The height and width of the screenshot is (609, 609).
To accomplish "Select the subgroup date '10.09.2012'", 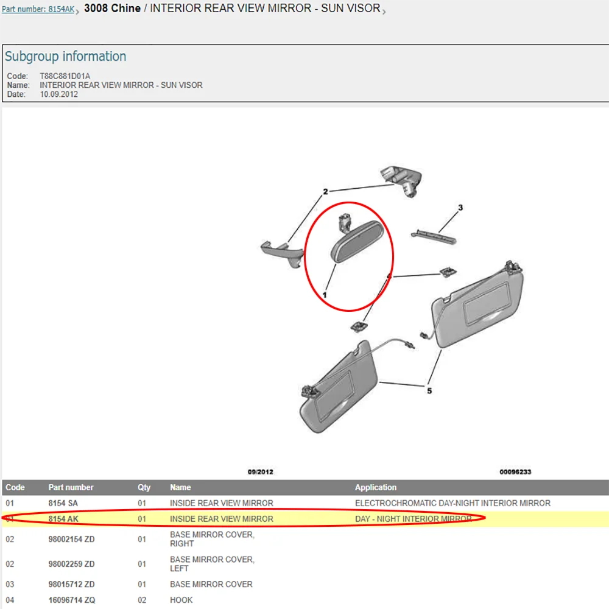I will (x=58, y=94).
